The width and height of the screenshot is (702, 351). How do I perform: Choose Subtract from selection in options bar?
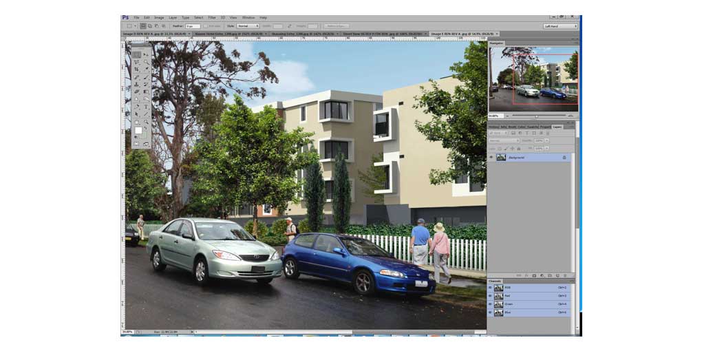[x=157, y=26]
